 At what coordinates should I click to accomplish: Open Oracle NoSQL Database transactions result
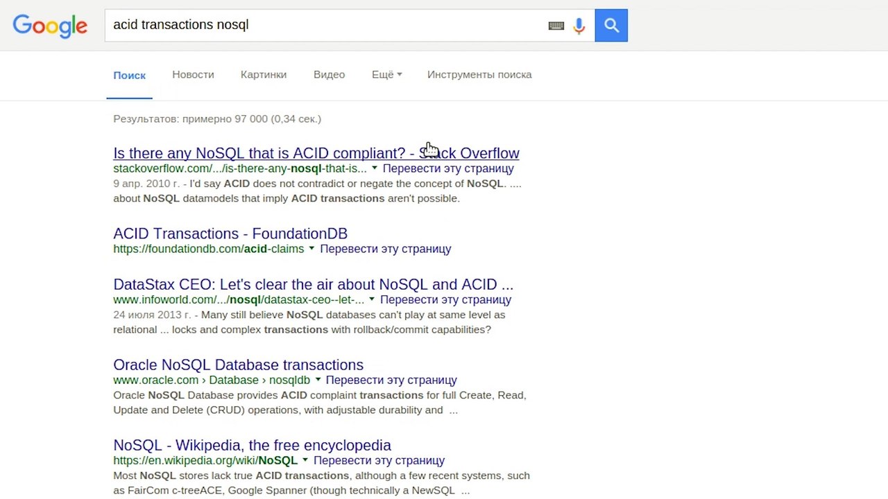238,365
